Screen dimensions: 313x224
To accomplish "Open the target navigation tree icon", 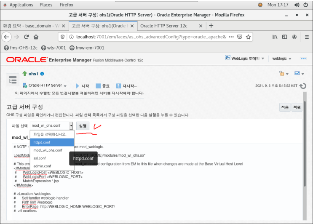I will coord(13,80).
